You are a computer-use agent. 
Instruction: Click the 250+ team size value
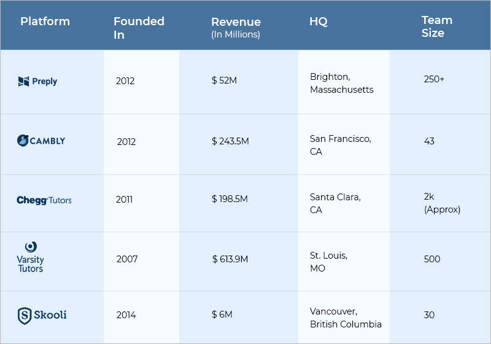434,79
